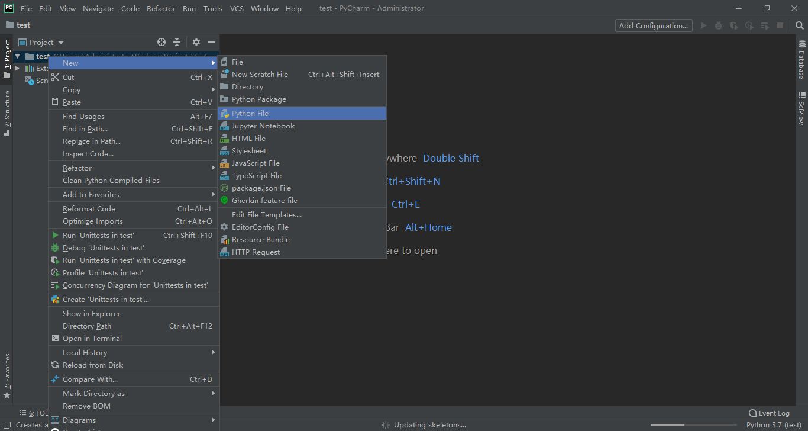
Task: Click Open in Terminal entry
Action: (x=134, y=338)
